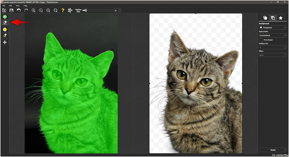Open the Background dropdown set to Transparent

[x=273, y=27]
